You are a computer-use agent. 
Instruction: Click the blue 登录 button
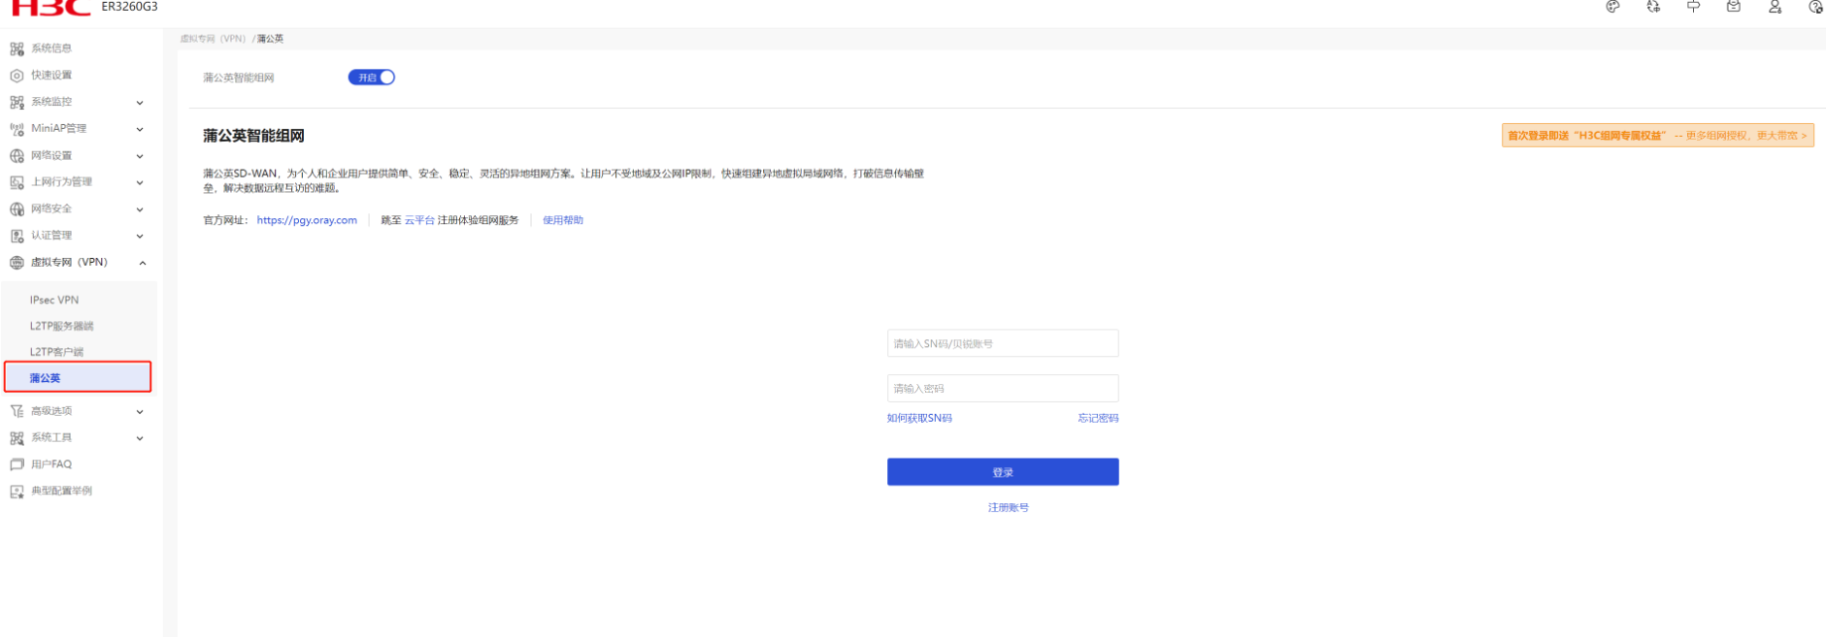click(1003, 472)
